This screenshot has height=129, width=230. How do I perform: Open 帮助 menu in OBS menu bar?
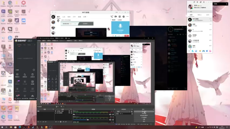click(x=80, y=40)
